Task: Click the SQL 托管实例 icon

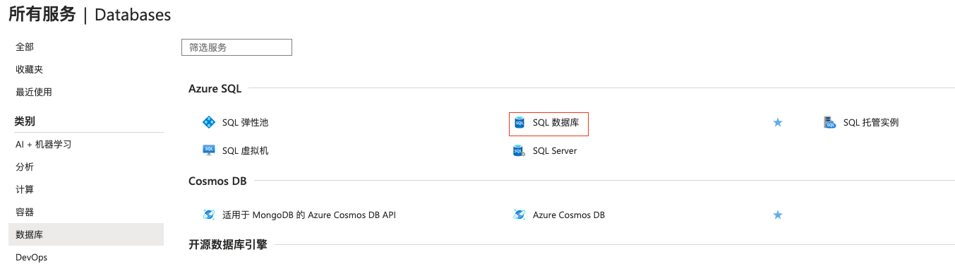Action: coord(829,122)
